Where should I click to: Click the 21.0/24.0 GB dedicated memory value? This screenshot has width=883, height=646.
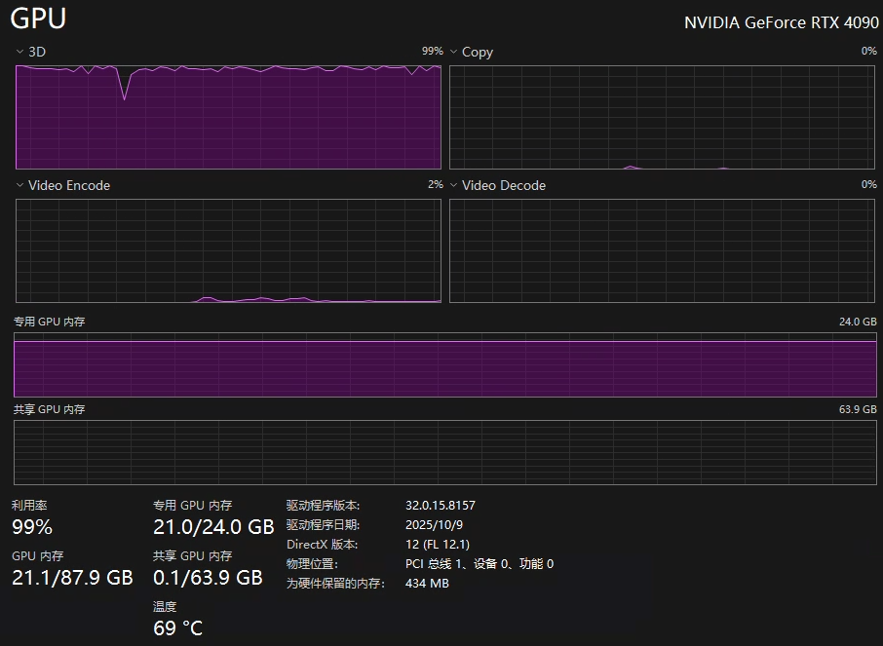213,527
